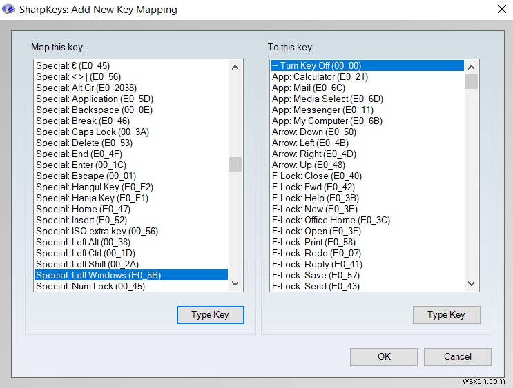Select Special: Backspace (00_0E)
The width and height of the screenshot is (513, 388).
pyautogui.click(x=131, y=110)
